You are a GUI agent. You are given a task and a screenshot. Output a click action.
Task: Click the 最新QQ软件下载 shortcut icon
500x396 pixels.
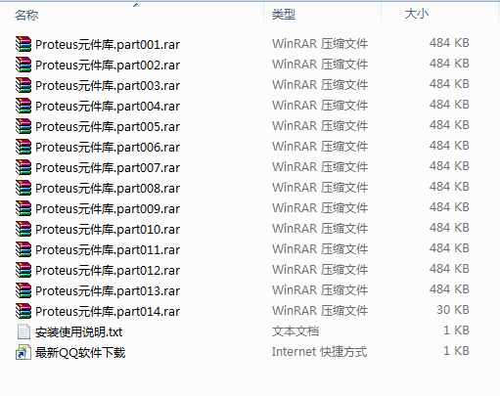point(23,352)
